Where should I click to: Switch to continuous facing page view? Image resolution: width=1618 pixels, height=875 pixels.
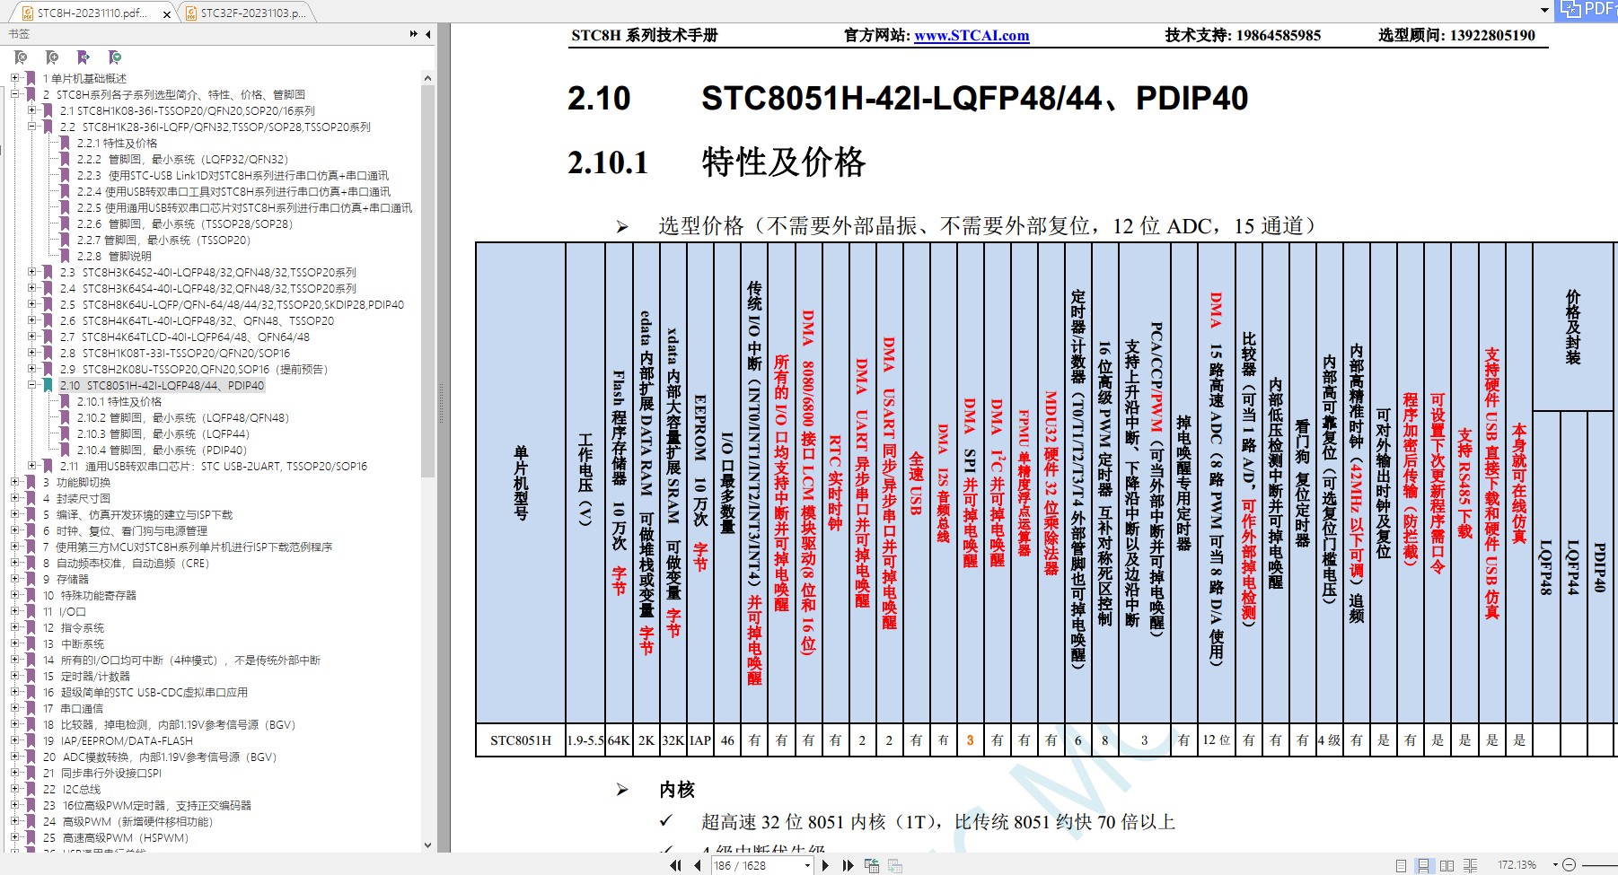tap(1470, 865)
